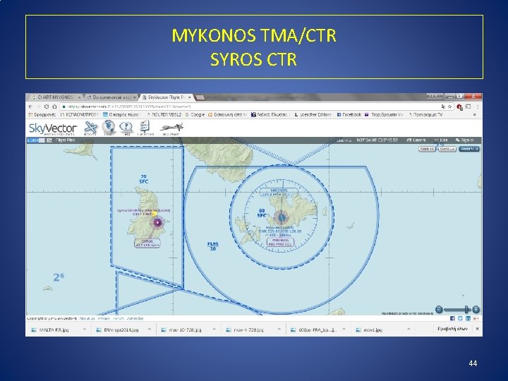Click Show all downloads button

tap(452, 329)
